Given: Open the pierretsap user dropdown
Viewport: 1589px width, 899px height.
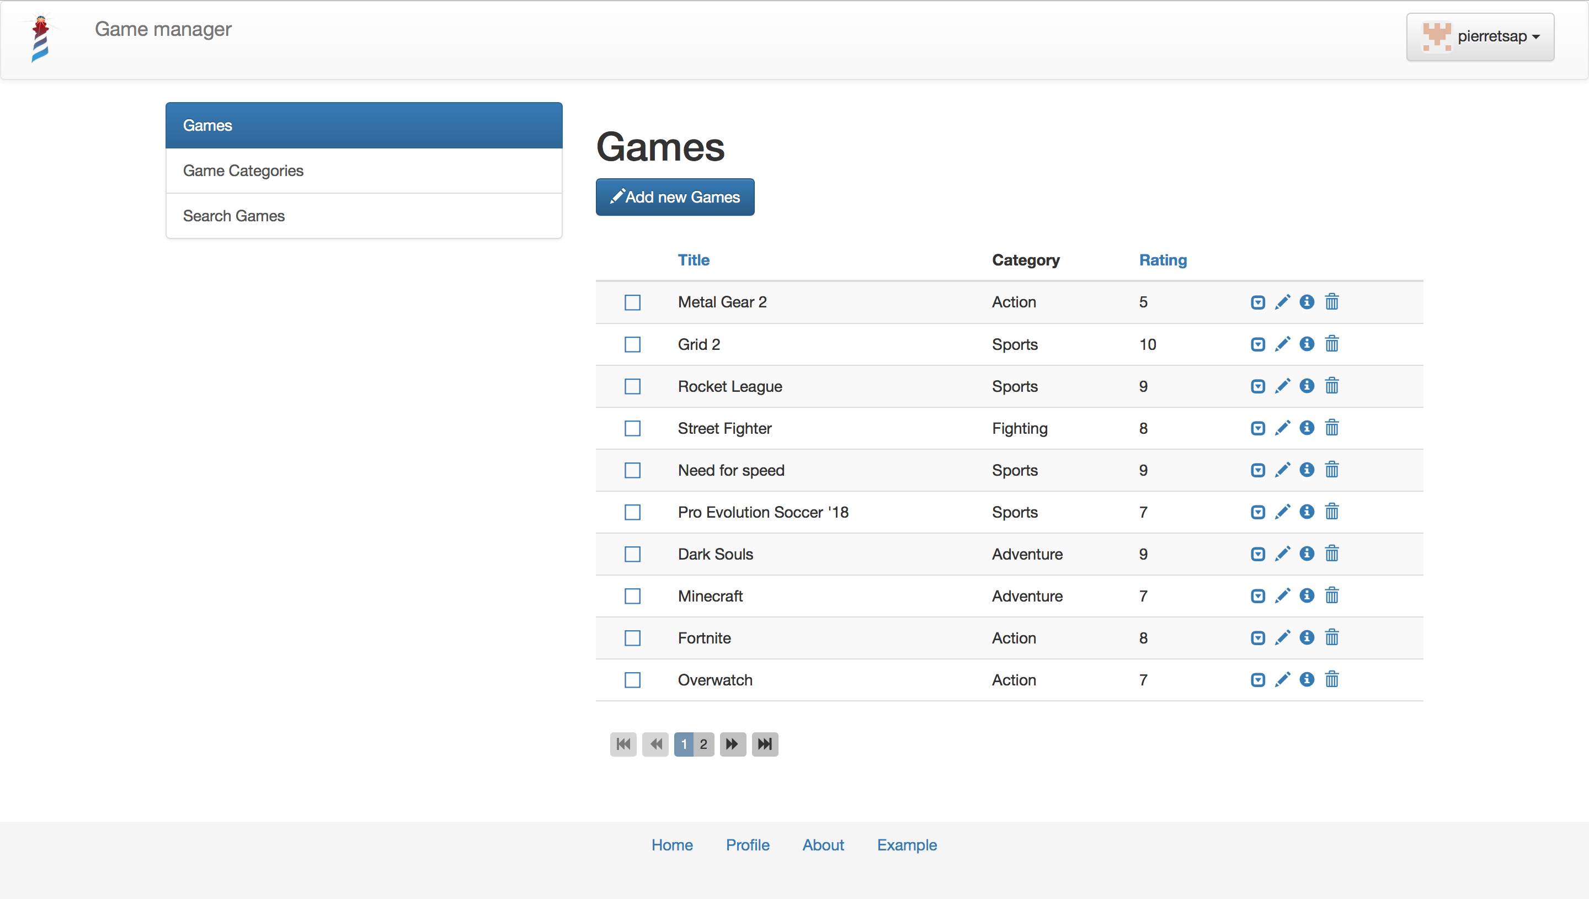Looking at the screenshot, I should (1480, 37).
